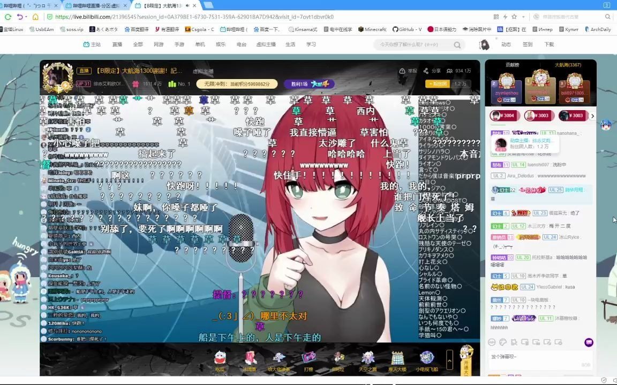Send the 吃瓜 gift

pyautogui.click(x=220, y=360)
